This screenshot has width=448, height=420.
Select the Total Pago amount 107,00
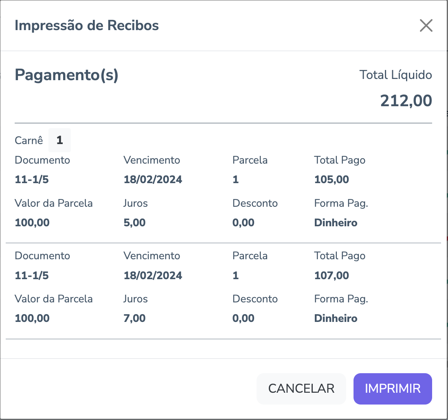pos(332,276)
